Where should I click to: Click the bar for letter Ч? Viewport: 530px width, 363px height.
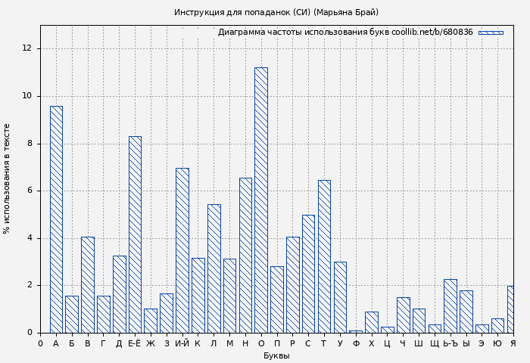point(403,315)
